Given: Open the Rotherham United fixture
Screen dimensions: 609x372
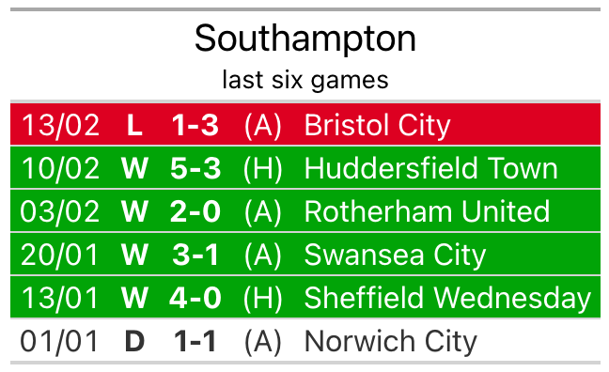Looking at the screenshot, I should (305, 210).
